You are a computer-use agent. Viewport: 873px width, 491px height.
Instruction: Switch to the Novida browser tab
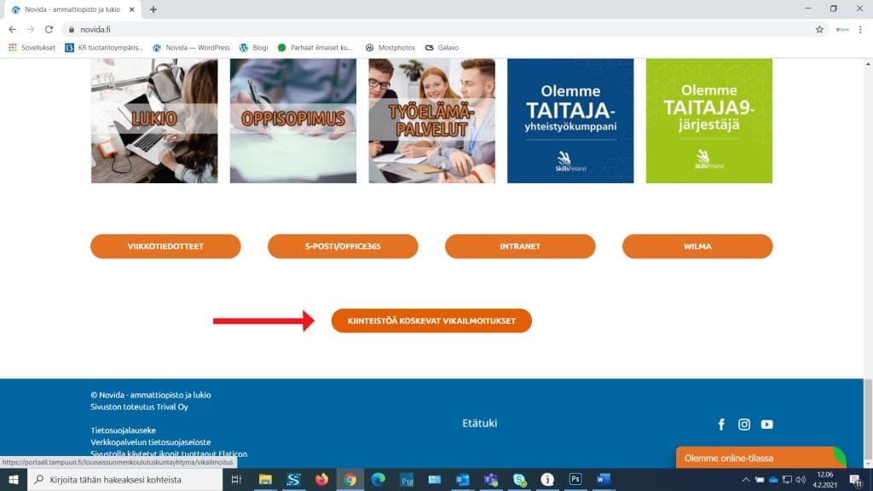tap(68, 9)
